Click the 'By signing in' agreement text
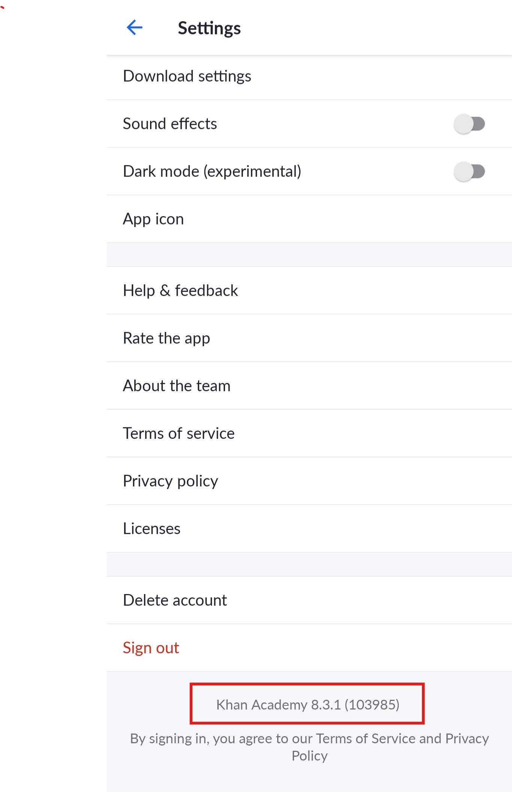Viewport: 512px width, 792px height. (309, 747)
